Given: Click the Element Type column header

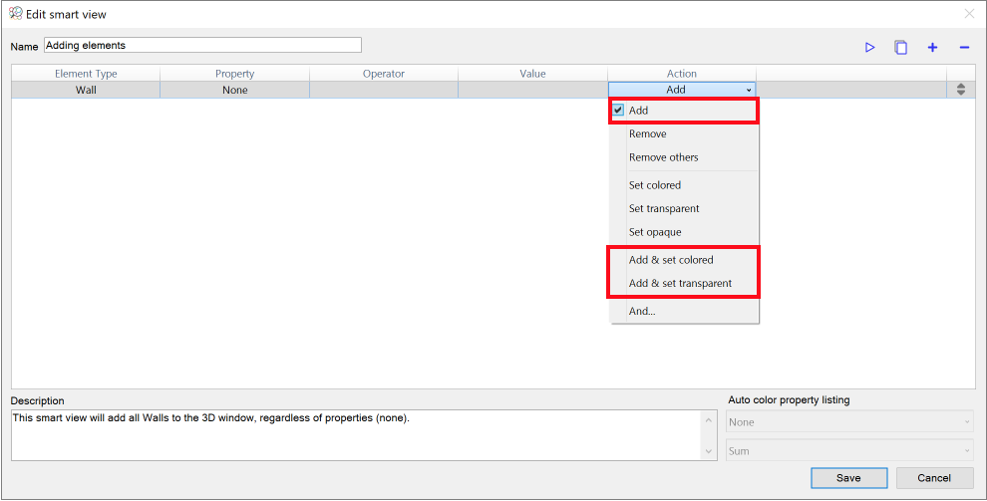Looking at the screenshot, I should coord(86,74).
